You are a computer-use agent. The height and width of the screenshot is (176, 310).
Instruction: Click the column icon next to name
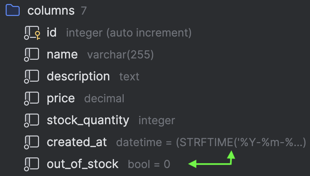click(32, 54)
